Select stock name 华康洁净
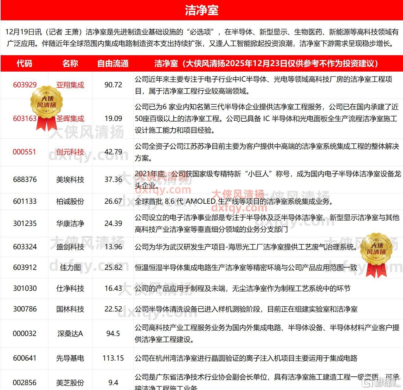This screenshot has width=403, height=390. [70, 224]
